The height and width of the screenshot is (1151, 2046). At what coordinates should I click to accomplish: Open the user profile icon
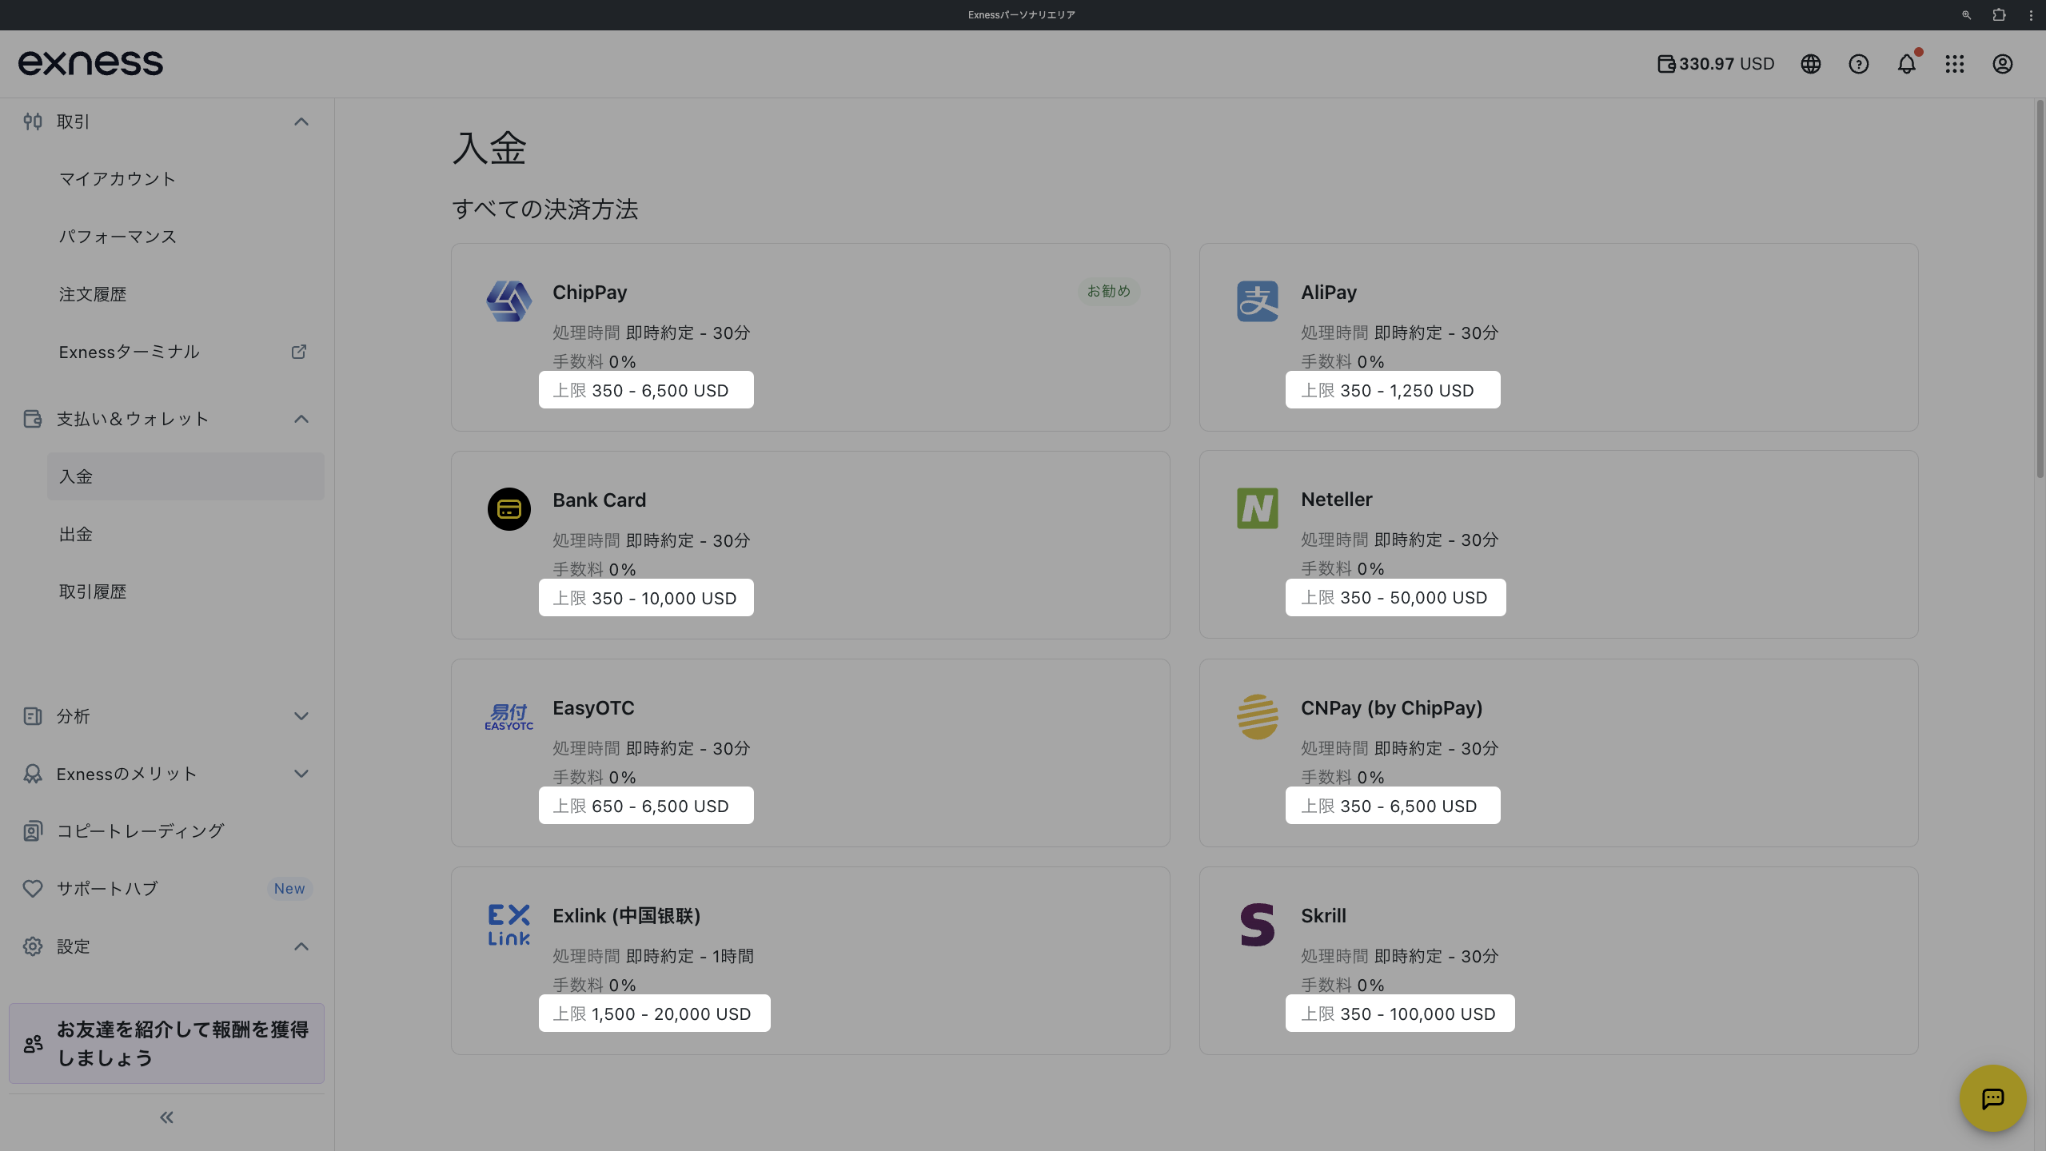(2003, 64)
